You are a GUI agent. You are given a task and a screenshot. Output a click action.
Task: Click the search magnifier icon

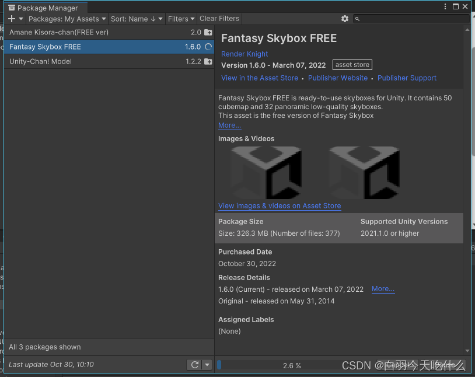click(x=358, y=19)
